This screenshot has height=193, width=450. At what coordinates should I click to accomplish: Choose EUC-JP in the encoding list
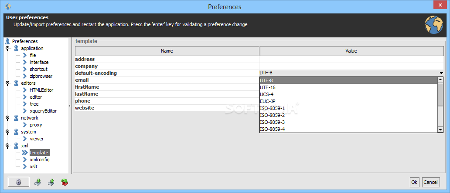click(349, 101)
